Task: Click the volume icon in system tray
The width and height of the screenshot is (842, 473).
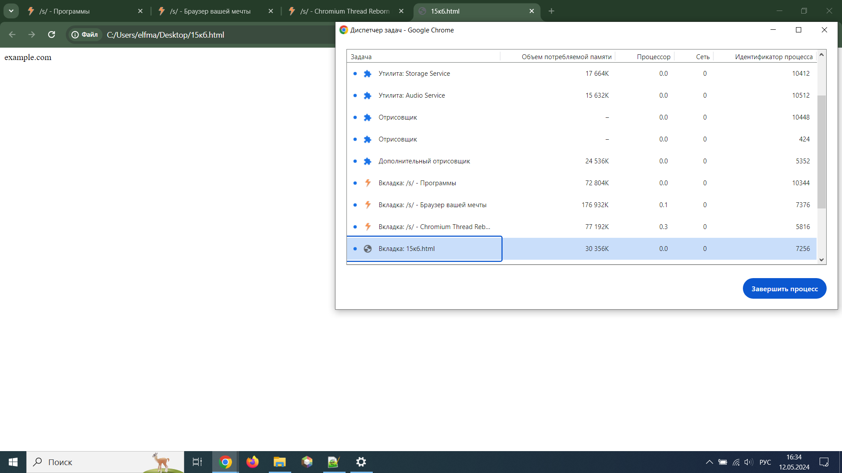Action: tap(749, 462)
